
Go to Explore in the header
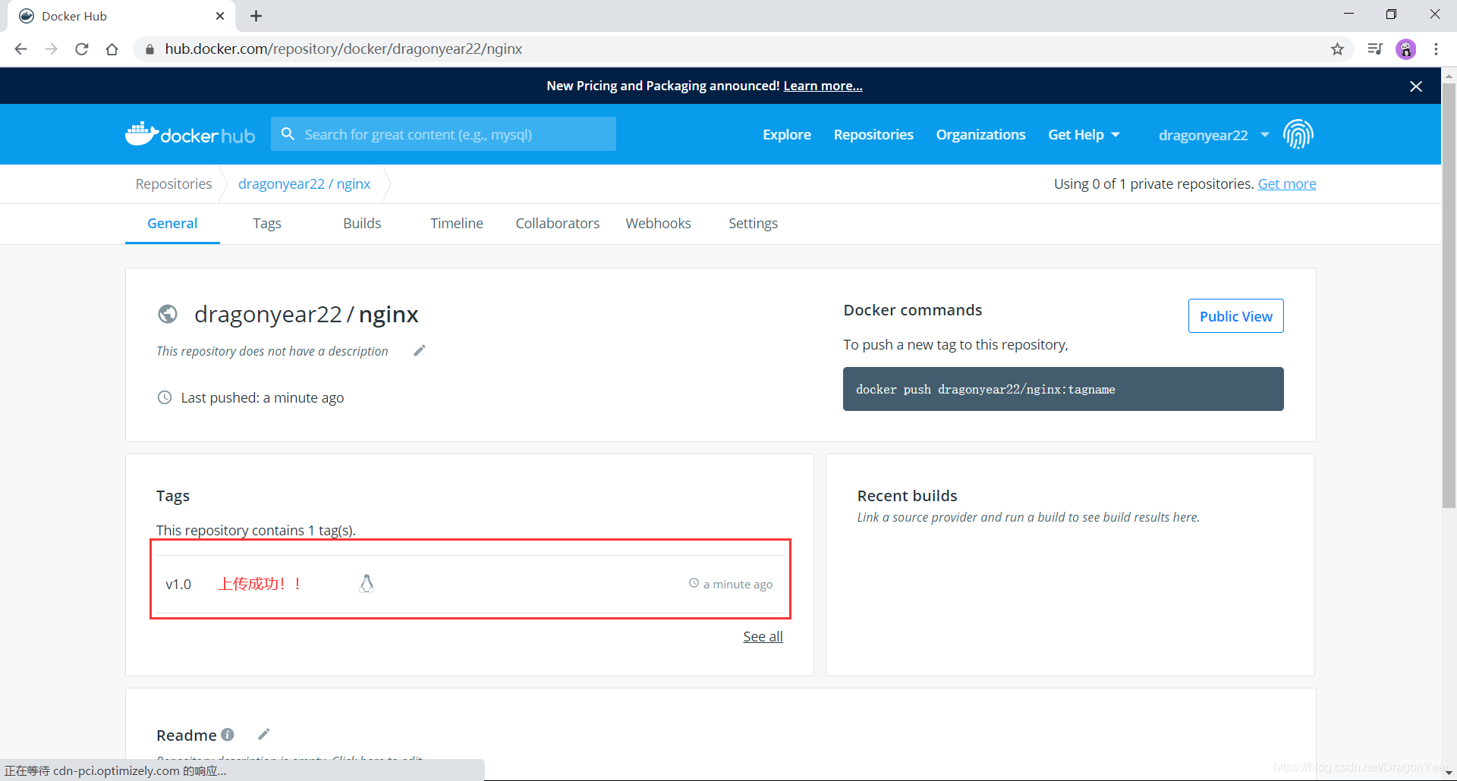pyautogui.click(x=787, y=134)
